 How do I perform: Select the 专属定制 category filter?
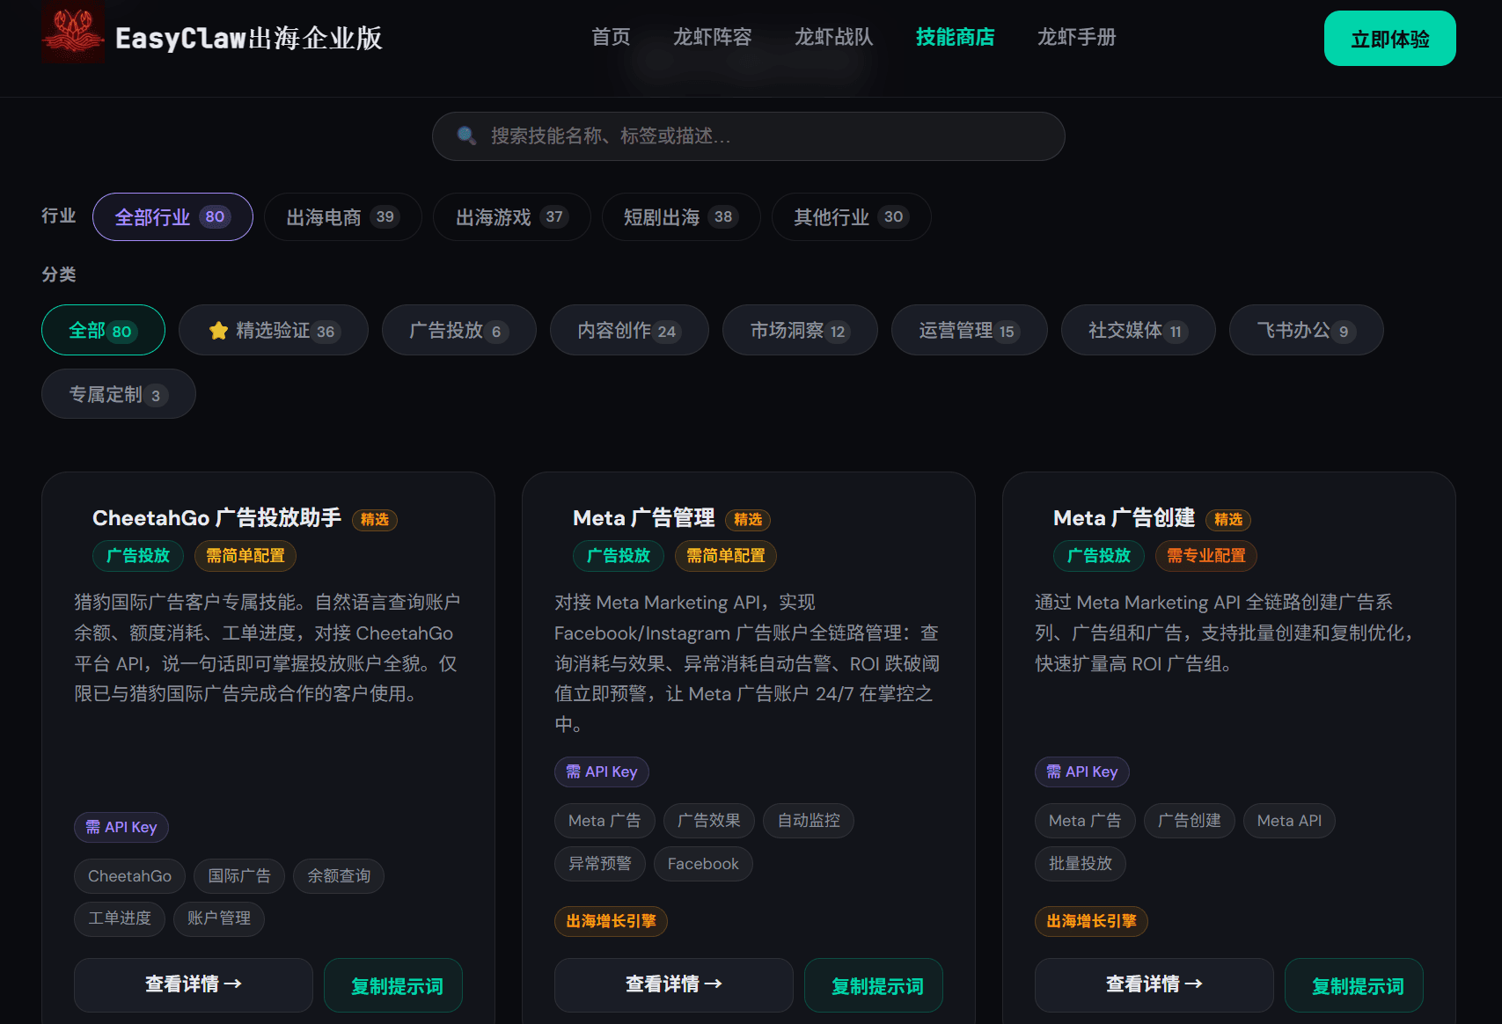(x=118, y=394)
